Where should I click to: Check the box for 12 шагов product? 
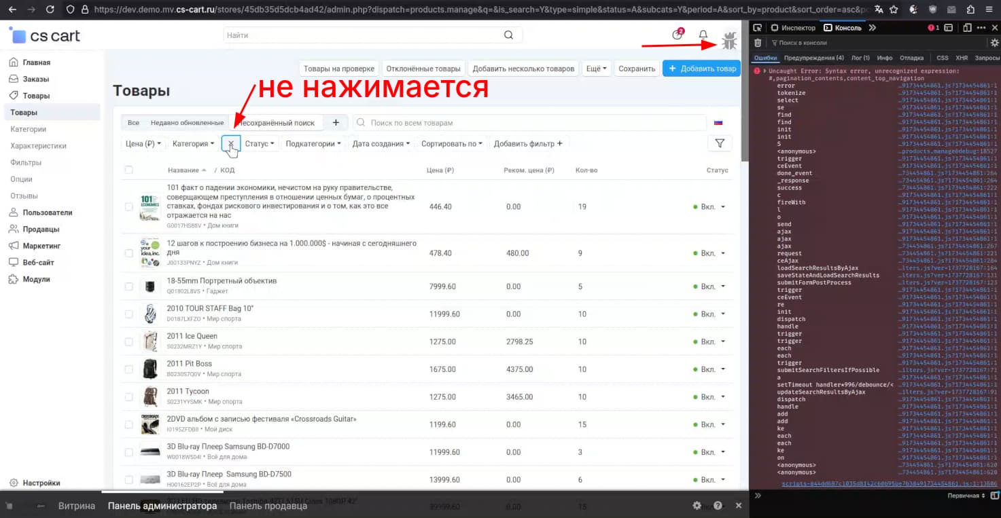point(129,253)
